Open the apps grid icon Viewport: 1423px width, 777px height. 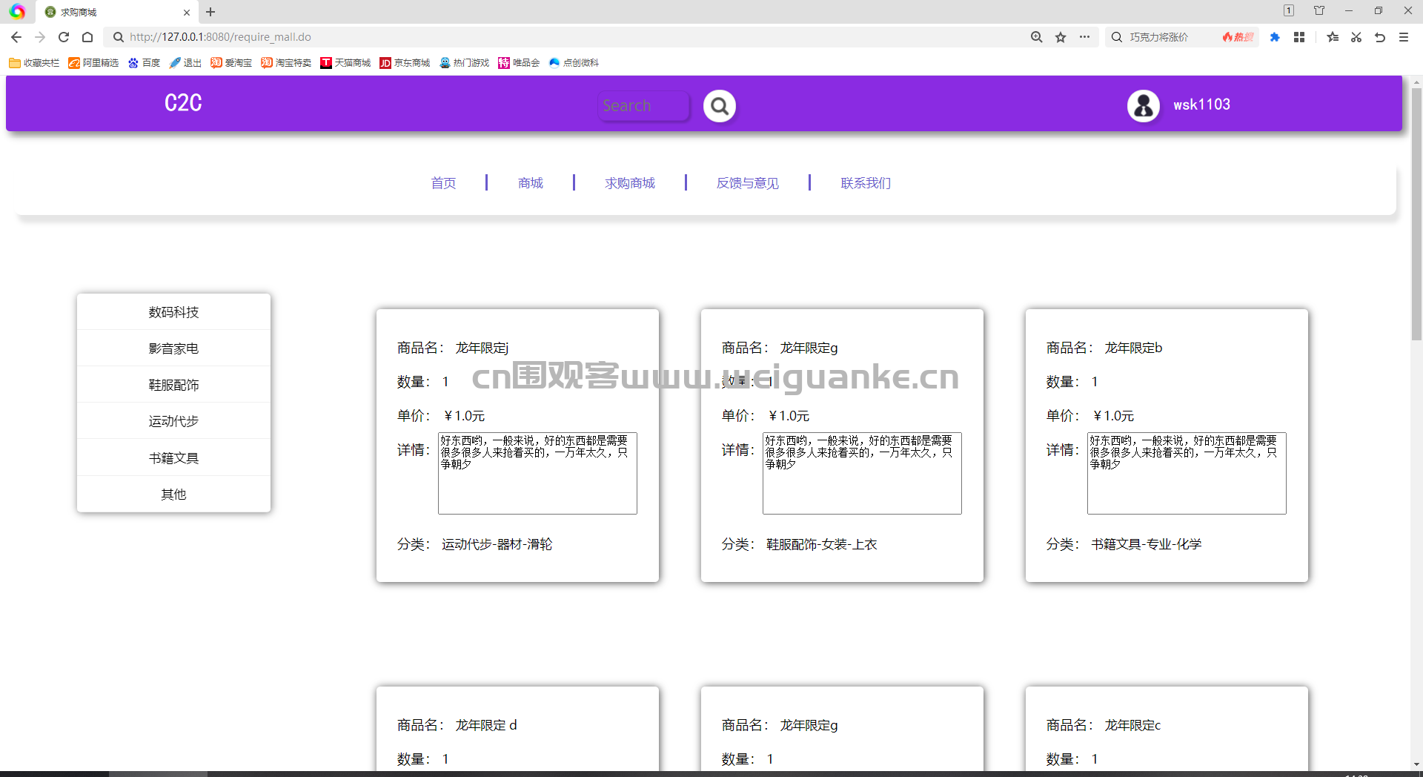1299,37
